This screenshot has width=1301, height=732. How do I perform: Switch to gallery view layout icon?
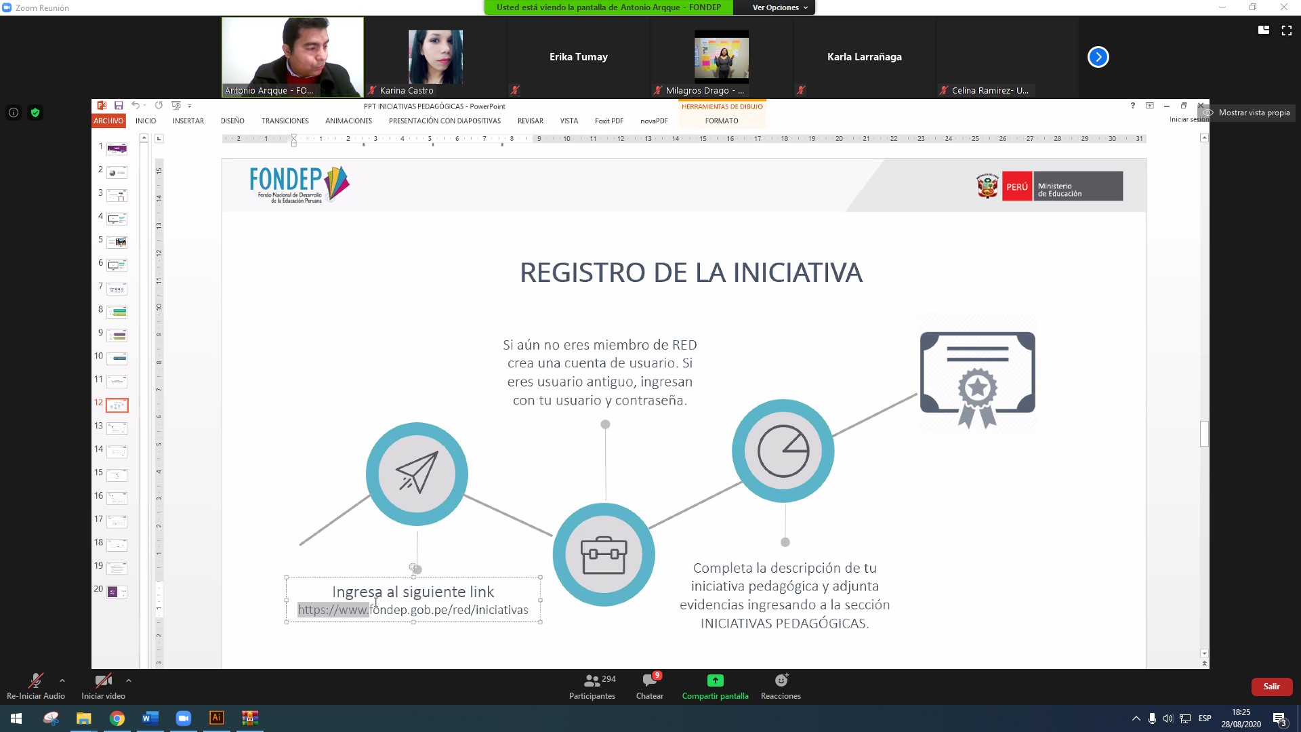(1263, 30)
